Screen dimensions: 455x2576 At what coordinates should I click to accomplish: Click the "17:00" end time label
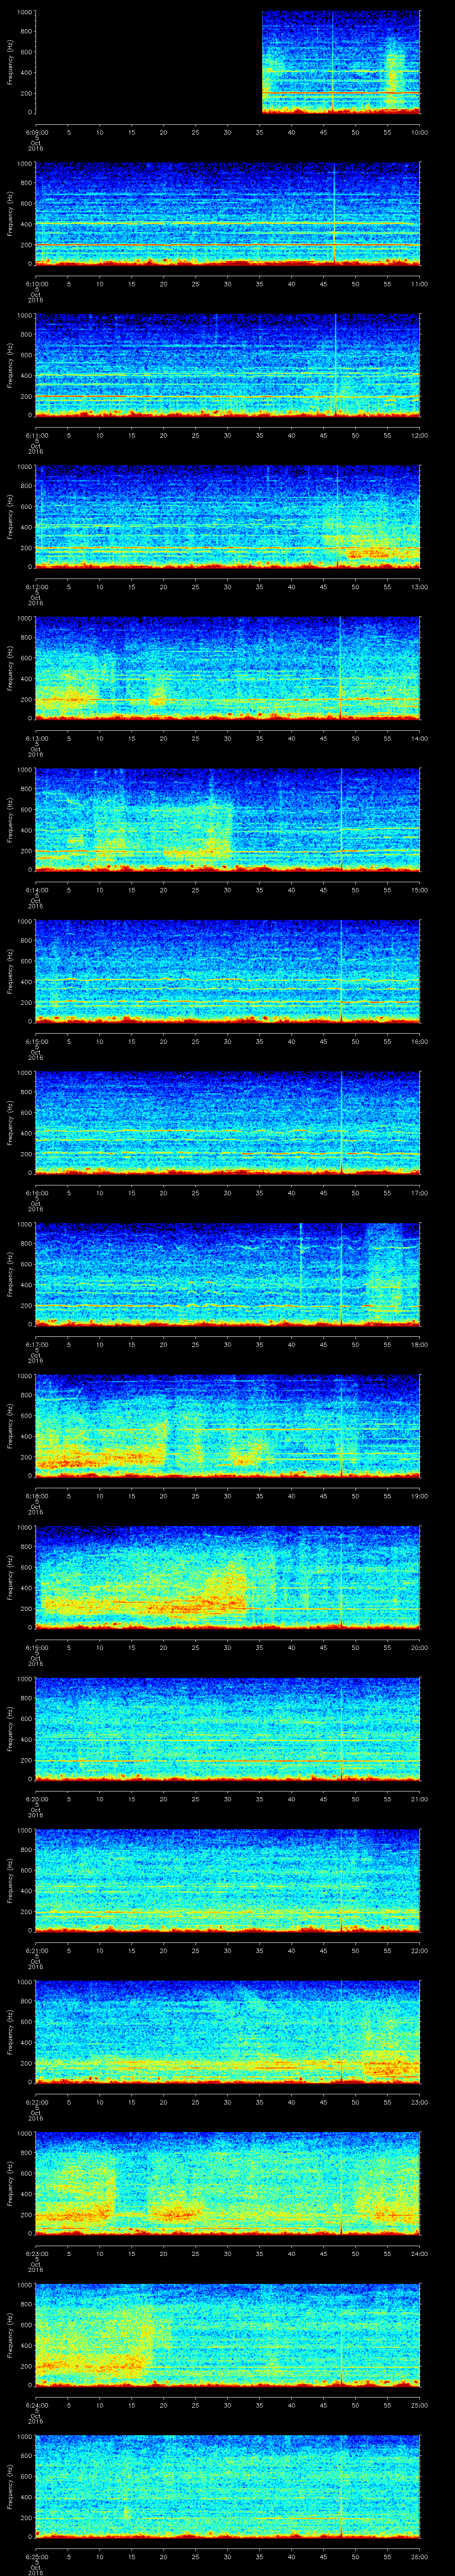(420, 1192)
